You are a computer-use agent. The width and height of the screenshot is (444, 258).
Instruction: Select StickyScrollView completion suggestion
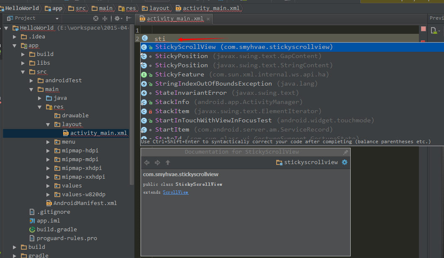292,47
